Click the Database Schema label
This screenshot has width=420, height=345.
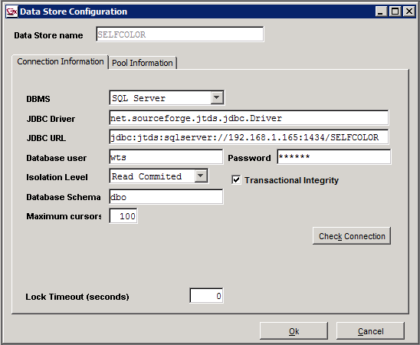pyautogui.click(x=63, y=197)
